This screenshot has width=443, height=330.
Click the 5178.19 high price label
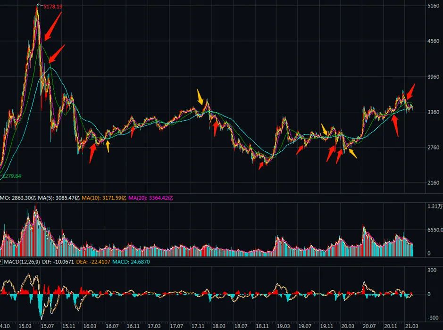(52, 7)
